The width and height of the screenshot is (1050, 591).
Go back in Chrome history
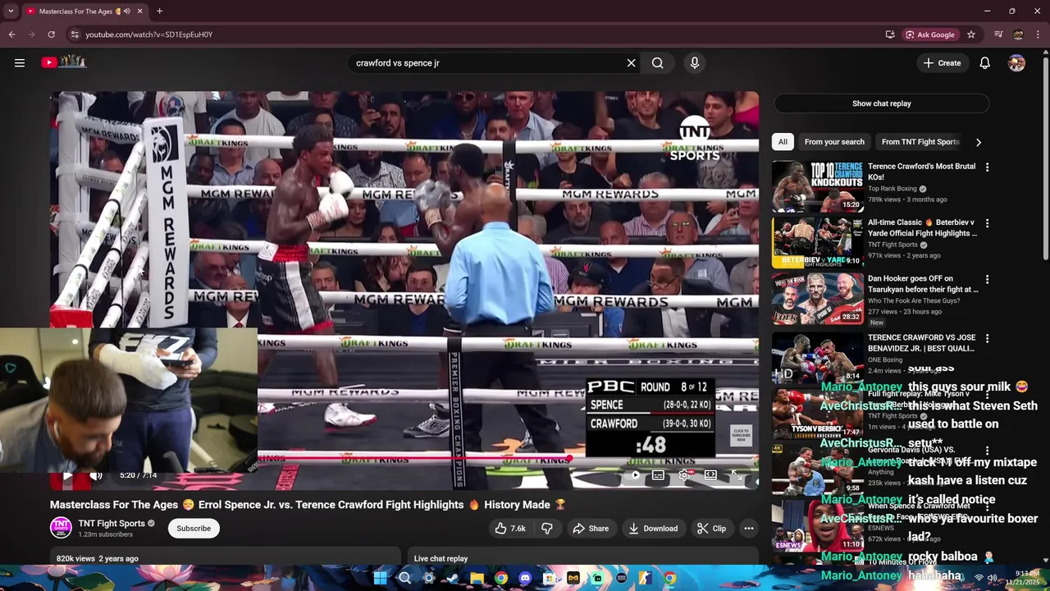11,34
